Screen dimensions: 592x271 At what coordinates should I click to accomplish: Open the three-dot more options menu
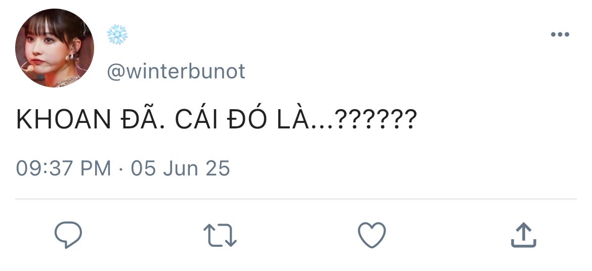560,34
